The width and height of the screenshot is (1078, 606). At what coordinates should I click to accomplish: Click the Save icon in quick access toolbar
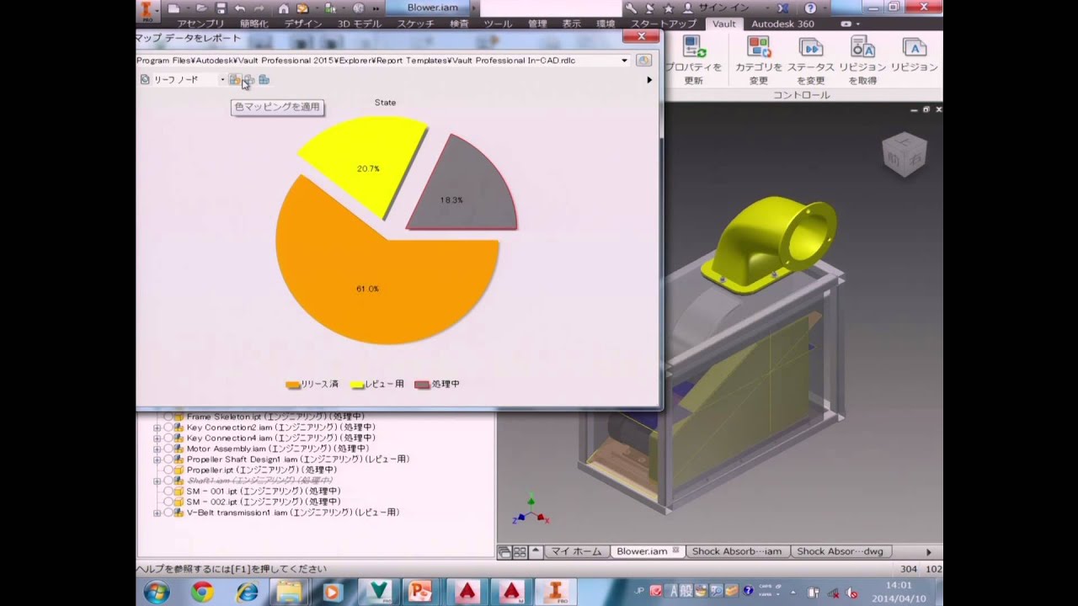[221, 8]
